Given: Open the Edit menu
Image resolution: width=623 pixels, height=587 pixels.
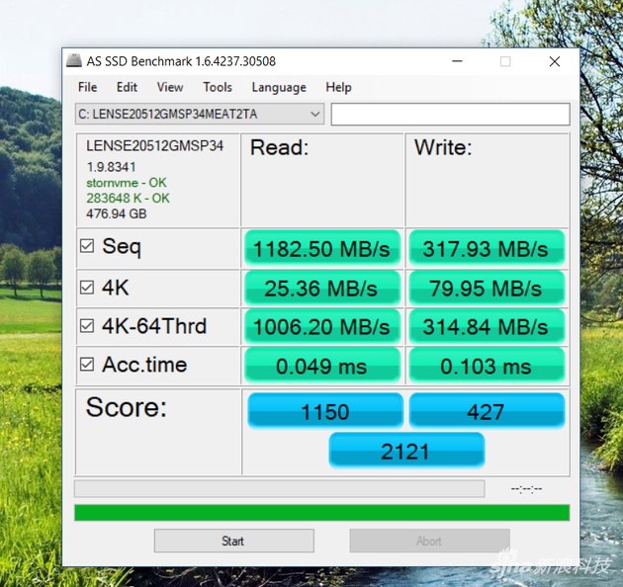Looking at the screenshot, I should [127, 87].
